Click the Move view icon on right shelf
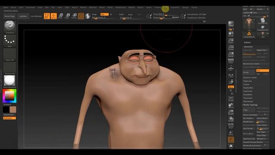The width and height of the screenshot is (275, 155). pos(231,105)
